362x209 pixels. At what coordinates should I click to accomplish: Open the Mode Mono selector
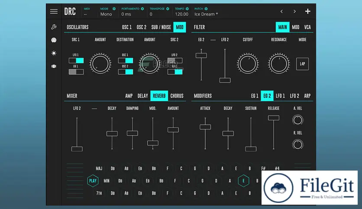[106, 14]
